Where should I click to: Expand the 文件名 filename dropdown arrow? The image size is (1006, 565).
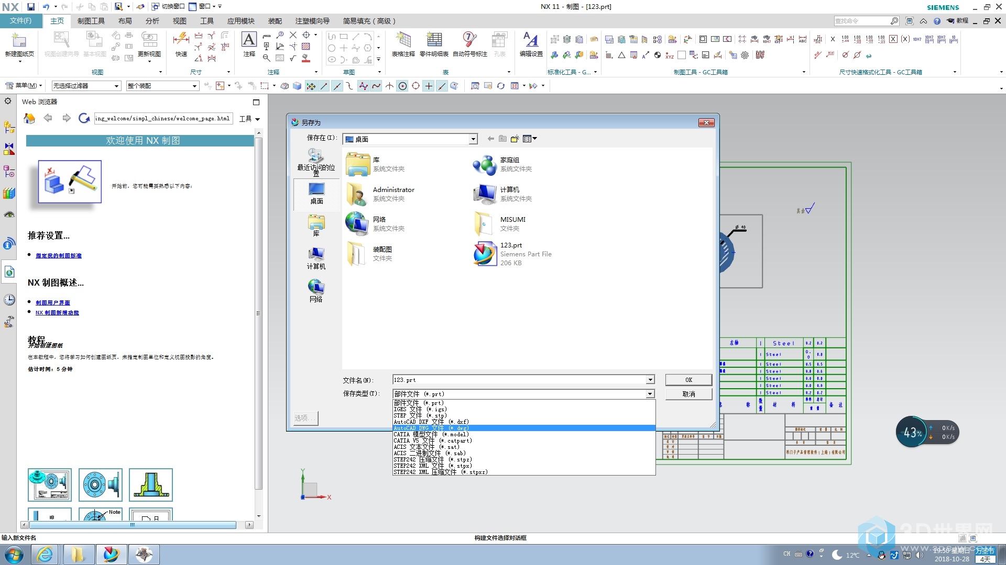pyautogui.click(x=650, y=380)
